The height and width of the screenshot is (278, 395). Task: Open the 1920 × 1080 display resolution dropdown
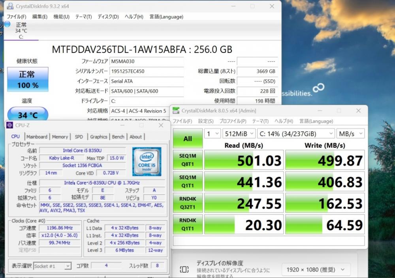pyautogui.click(x=316, y=270)
